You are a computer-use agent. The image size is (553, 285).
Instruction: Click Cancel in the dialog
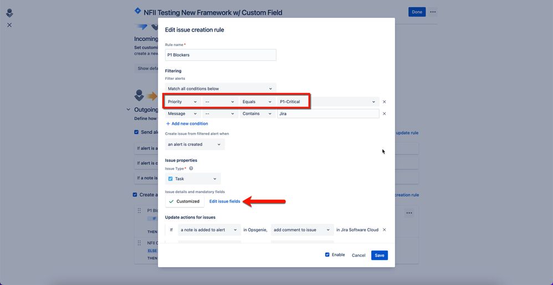click(359, 256)
